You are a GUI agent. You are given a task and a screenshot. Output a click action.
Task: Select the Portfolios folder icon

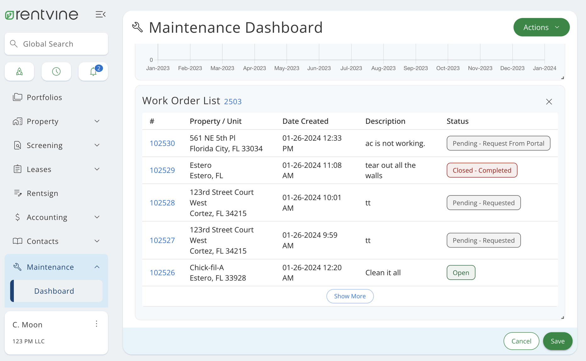[x=18, y=97]
